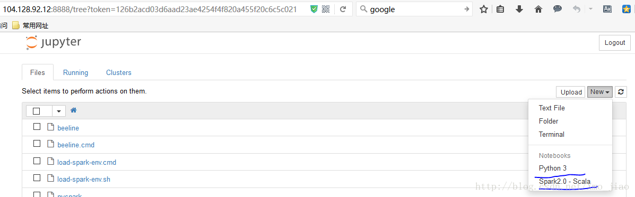Collapse the New dropdown button
This screenshot has width=635, height=197.
(x=600, y=92)
